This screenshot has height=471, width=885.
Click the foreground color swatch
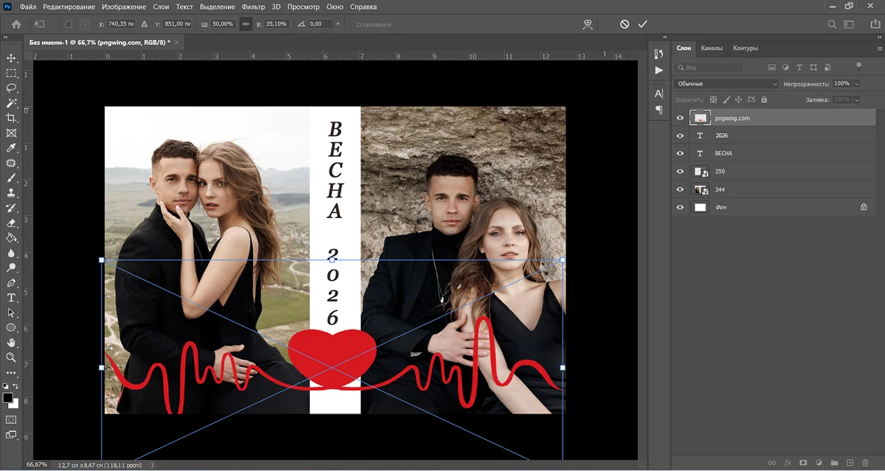point(8,398)
